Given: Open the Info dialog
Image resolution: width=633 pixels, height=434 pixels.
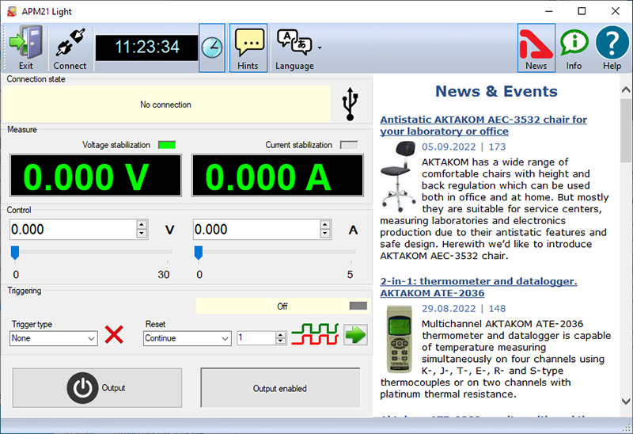Looking at the screenshot, I should [x=574, y=48].
